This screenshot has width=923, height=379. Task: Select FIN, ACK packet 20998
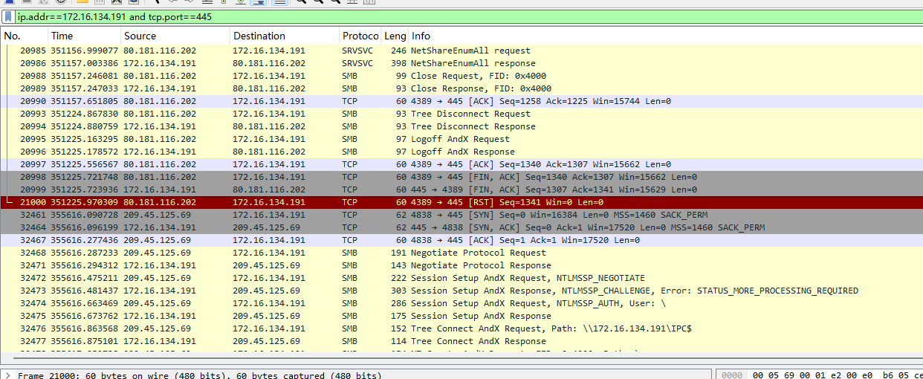[x=461, y=177]
